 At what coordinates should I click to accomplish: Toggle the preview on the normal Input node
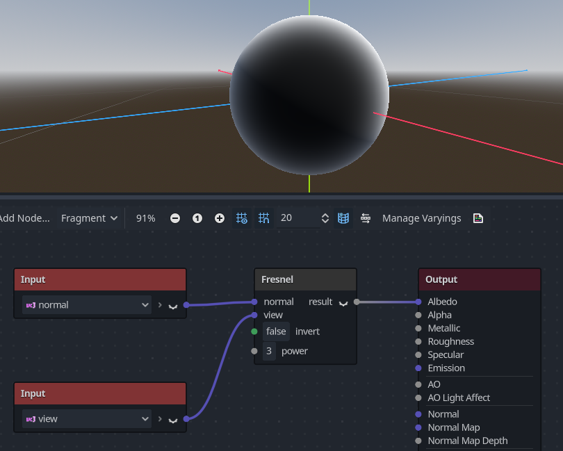coord(172,305)
